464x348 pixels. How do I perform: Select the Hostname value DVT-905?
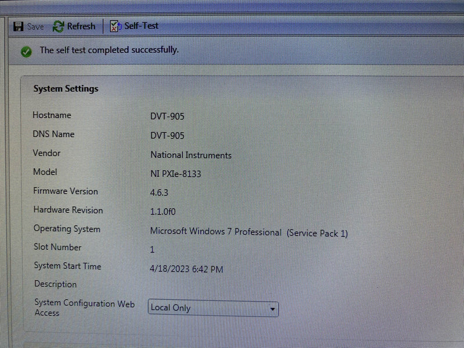click(x=167, y=117)
